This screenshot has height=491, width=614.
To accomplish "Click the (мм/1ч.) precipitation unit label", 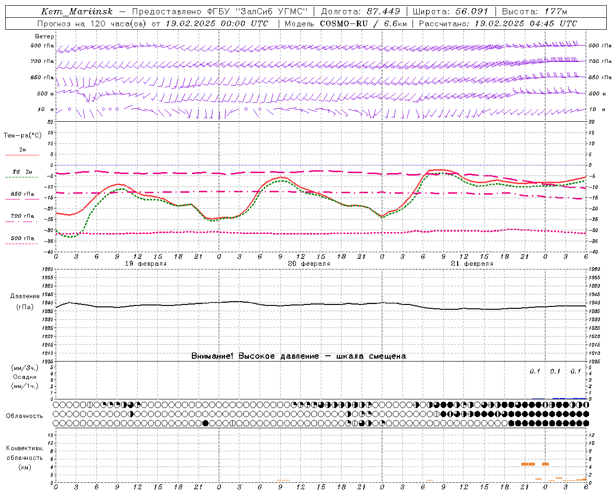I will tap(25, 386).
